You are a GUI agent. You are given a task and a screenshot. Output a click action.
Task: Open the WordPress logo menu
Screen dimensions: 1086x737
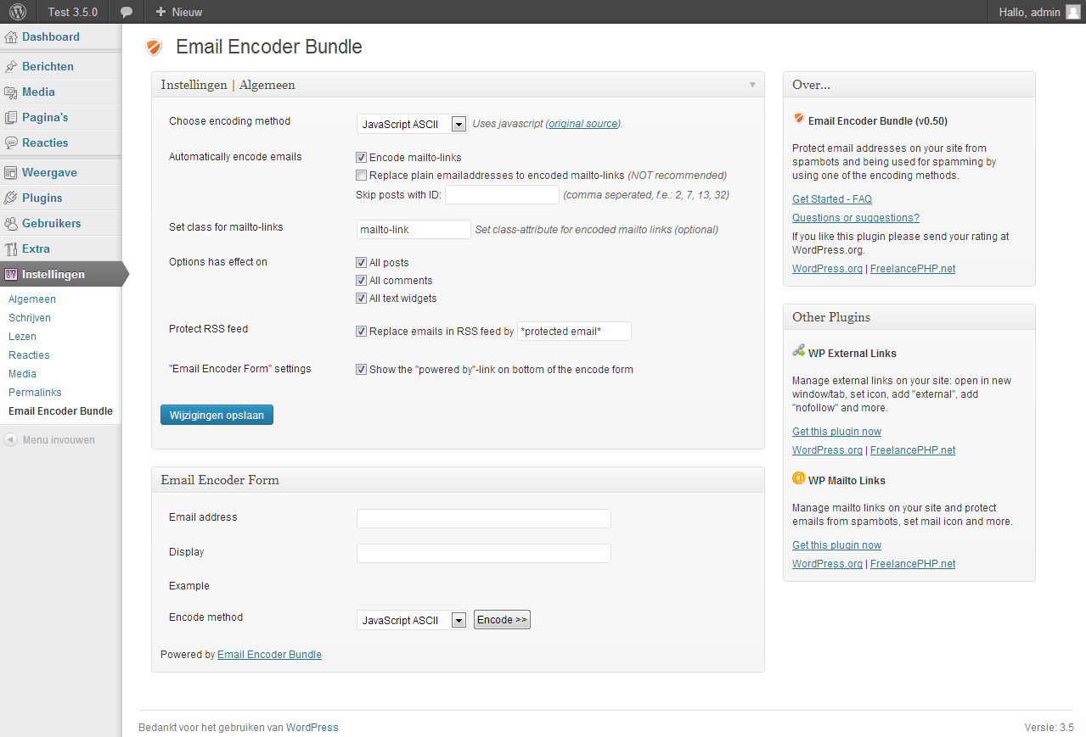18,12
